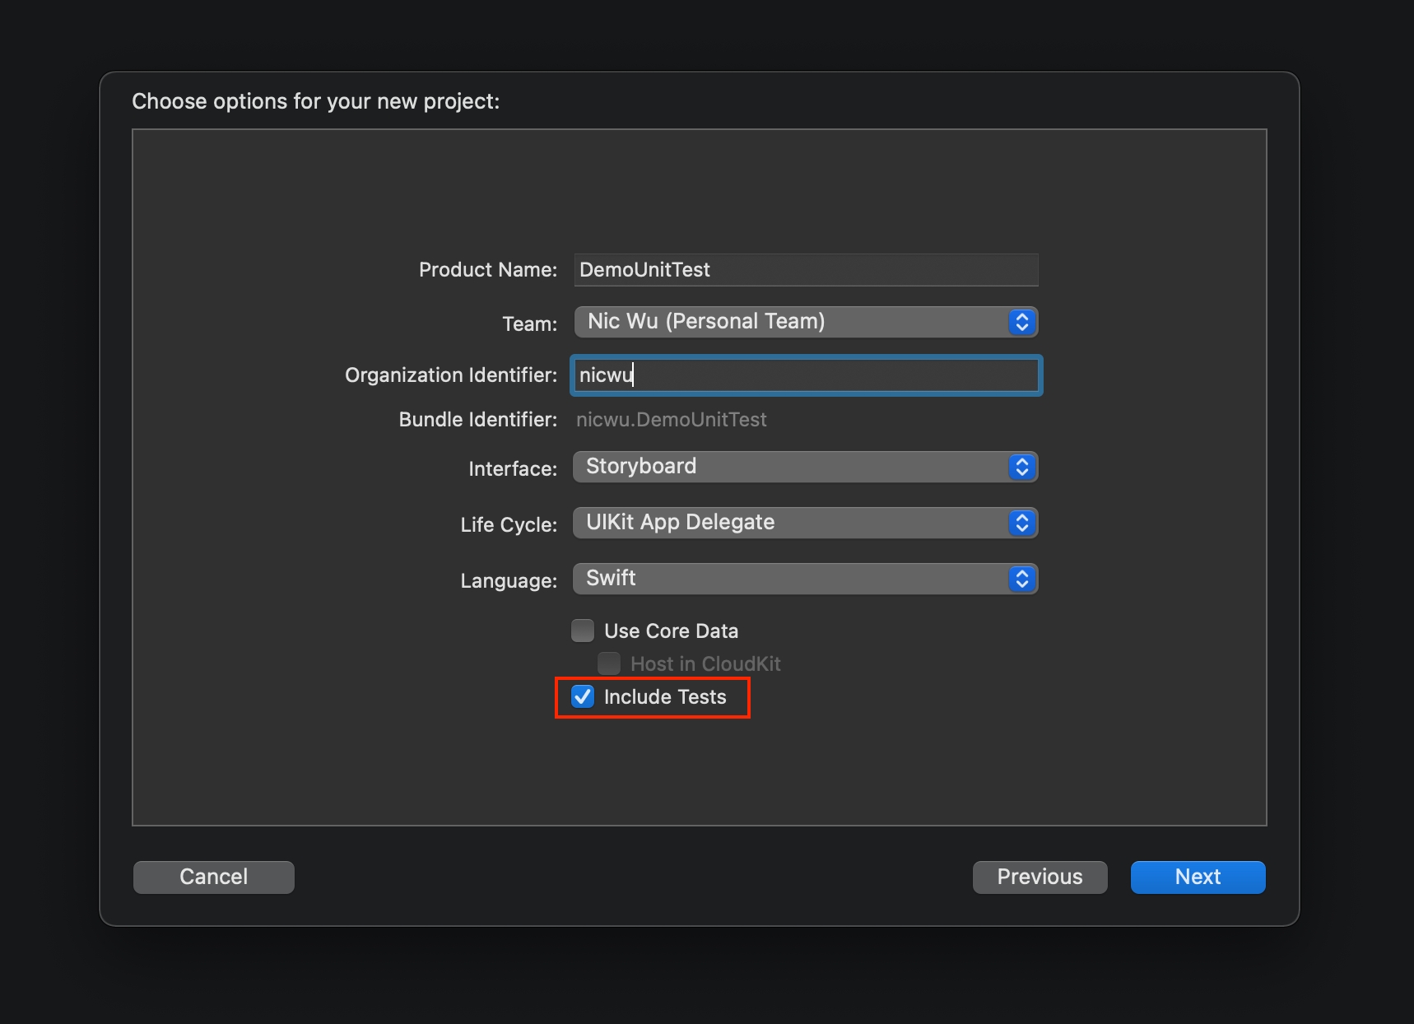The width and height of the screenshot is (1414, 1024).
Task: Open the Storyboard interface dropdown
Action: point(790,467)
